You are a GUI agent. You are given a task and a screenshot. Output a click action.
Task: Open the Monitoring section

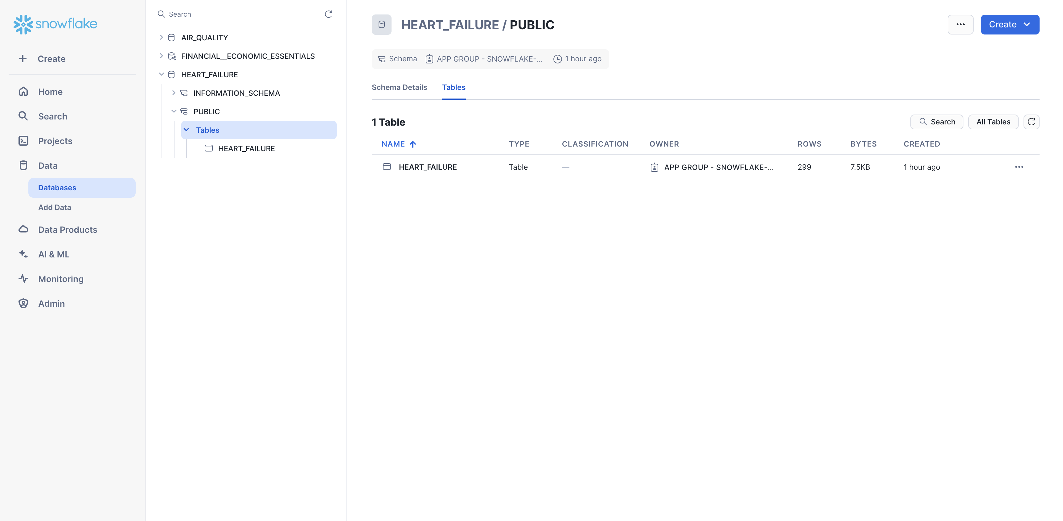[x=61, y=279]
